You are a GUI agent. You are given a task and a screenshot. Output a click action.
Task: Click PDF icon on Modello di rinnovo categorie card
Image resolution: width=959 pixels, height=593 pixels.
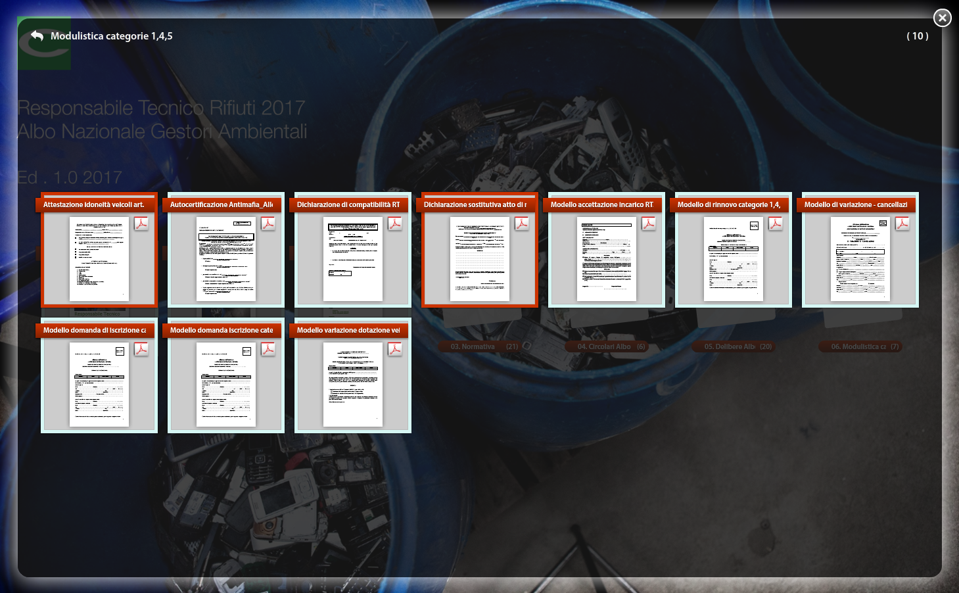(776, 224)
